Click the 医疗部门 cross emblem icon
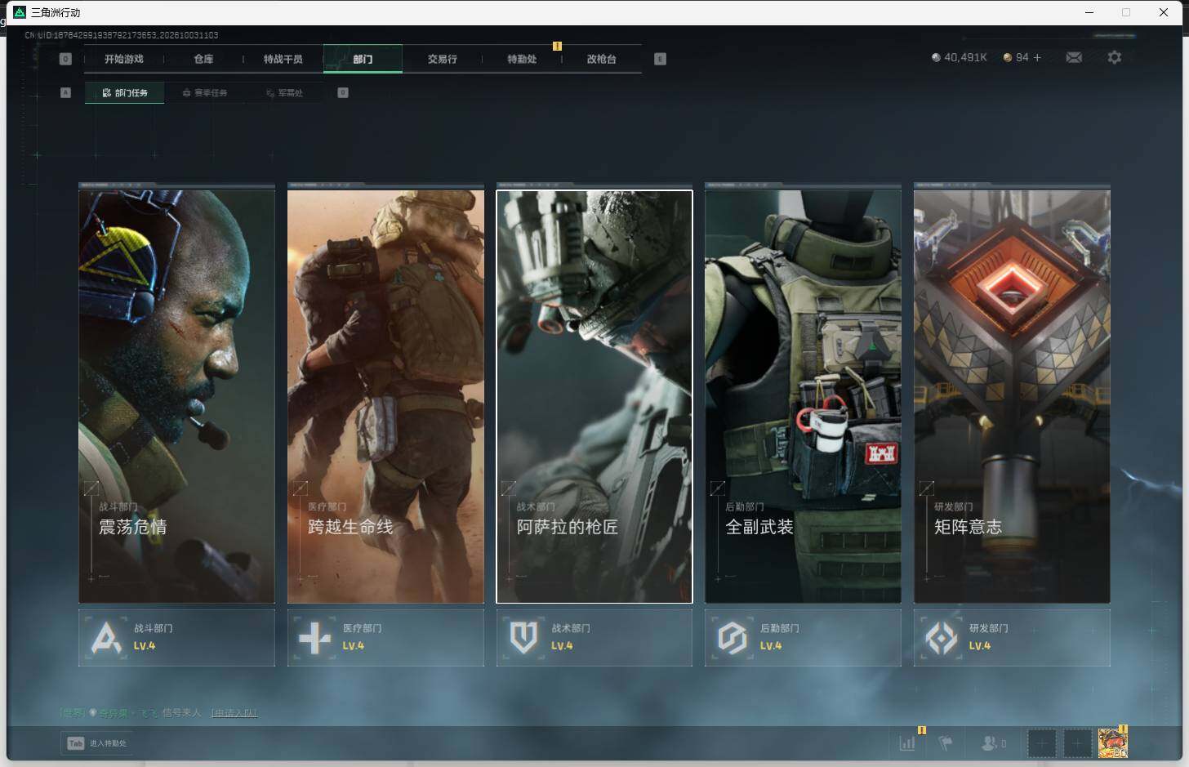1189x767 pixels. [x=315, y=637]
